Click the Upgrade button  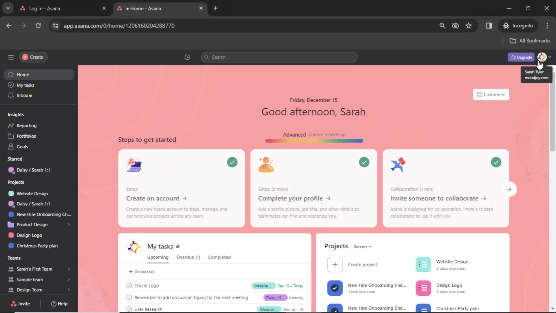coord(521,57)
